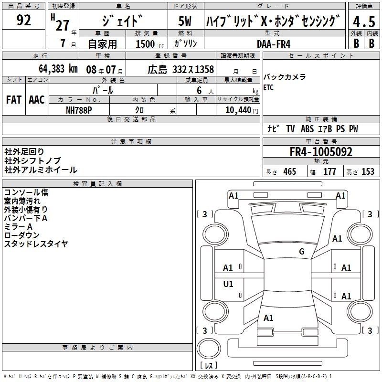Click the recycle deposit 10,440 yen value
Image resolution: width=382 pixels, height=382 pixels.
click(237, 110)
